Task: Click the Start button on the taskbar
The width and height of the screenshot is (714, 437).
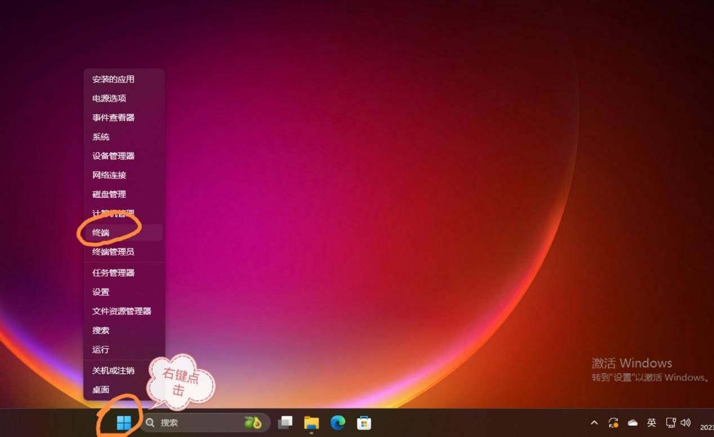Action: point(123,422)
